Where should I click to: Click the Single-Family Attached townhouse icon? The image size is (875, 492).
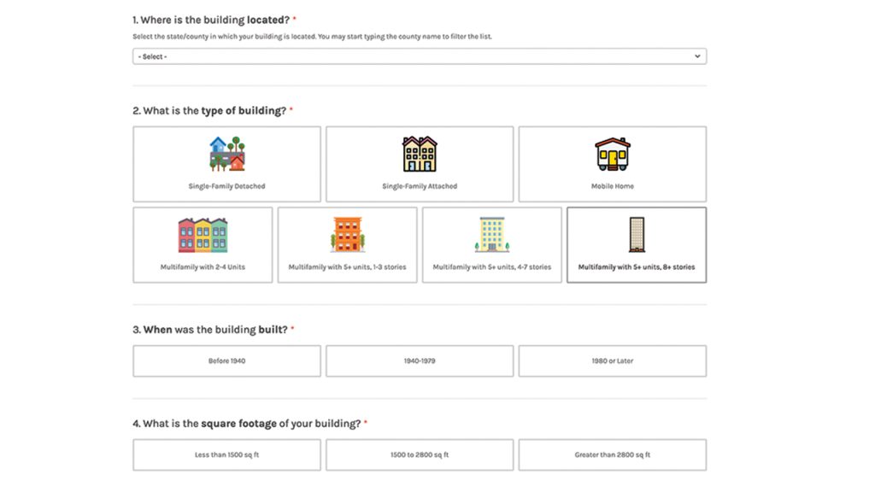(x=419, y=154)
